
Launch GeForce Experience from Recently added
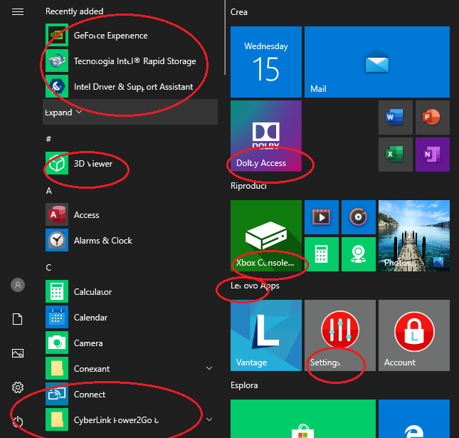click(130, 36)
